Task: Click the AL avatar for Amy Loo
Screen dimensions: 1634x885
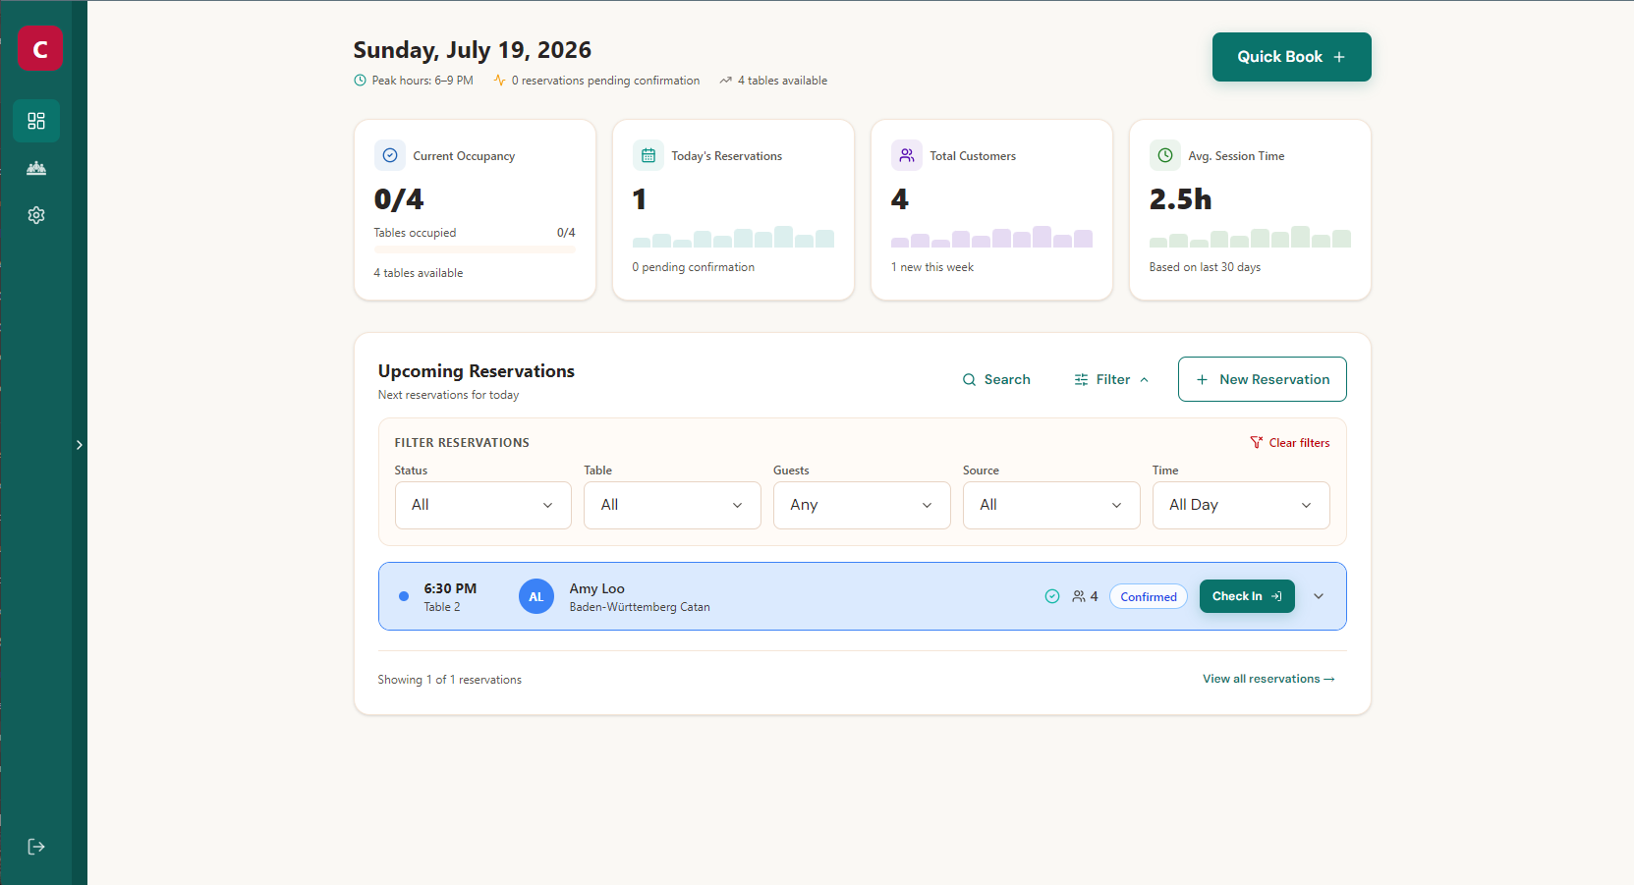Action: (x=536, y=596)
